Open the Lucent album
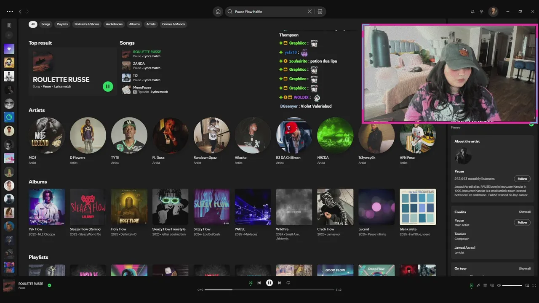 pyautogui.click(x=377, y=213)
